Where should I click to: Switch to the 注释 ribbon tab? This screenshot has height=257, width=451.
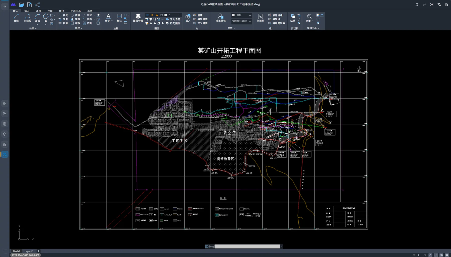(38, 11)
